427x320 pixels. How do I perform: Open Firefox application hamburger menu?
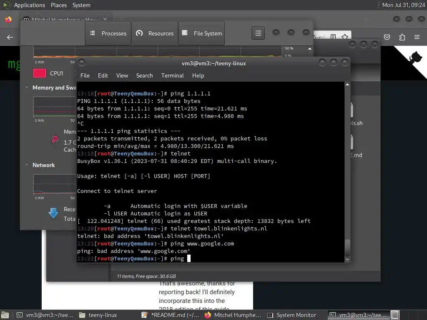(417, 37)
